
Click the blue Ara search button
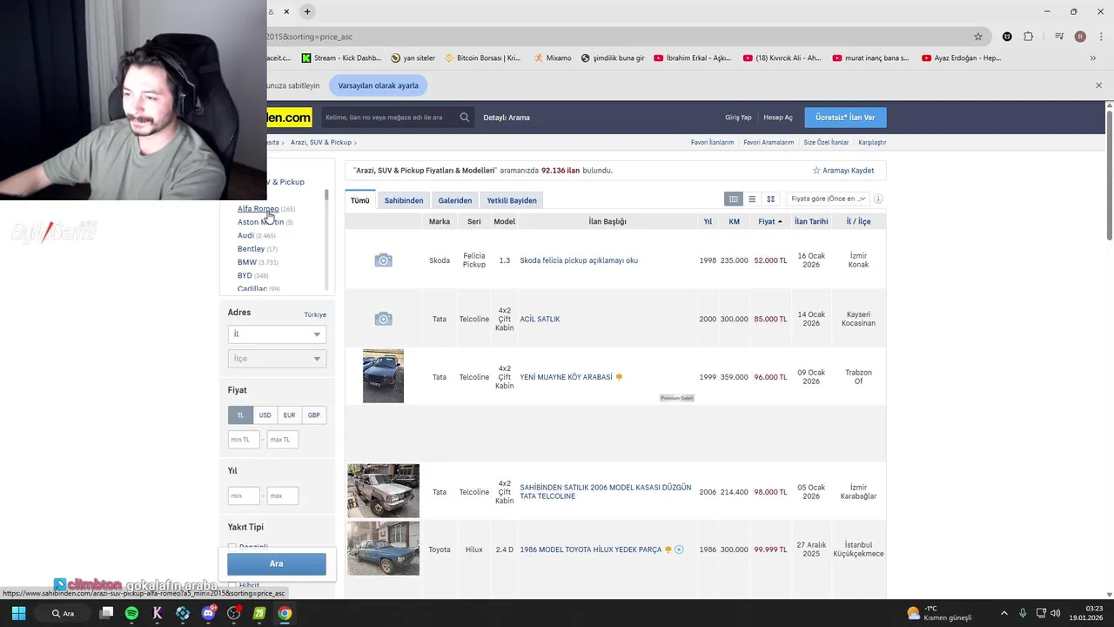[x=277, y=563]
